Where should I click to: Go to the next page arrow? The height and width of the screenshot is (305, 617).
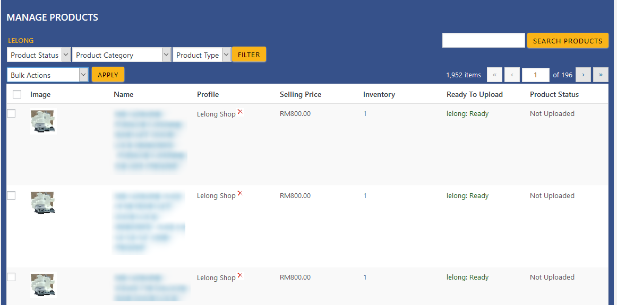583,75
